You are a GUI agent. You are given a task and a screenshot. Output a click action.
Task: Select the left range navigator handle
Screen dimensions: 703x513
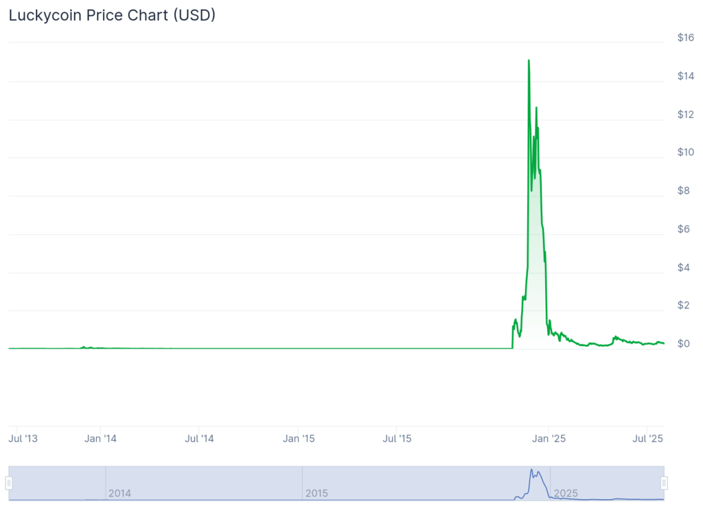tap(10, 481)
